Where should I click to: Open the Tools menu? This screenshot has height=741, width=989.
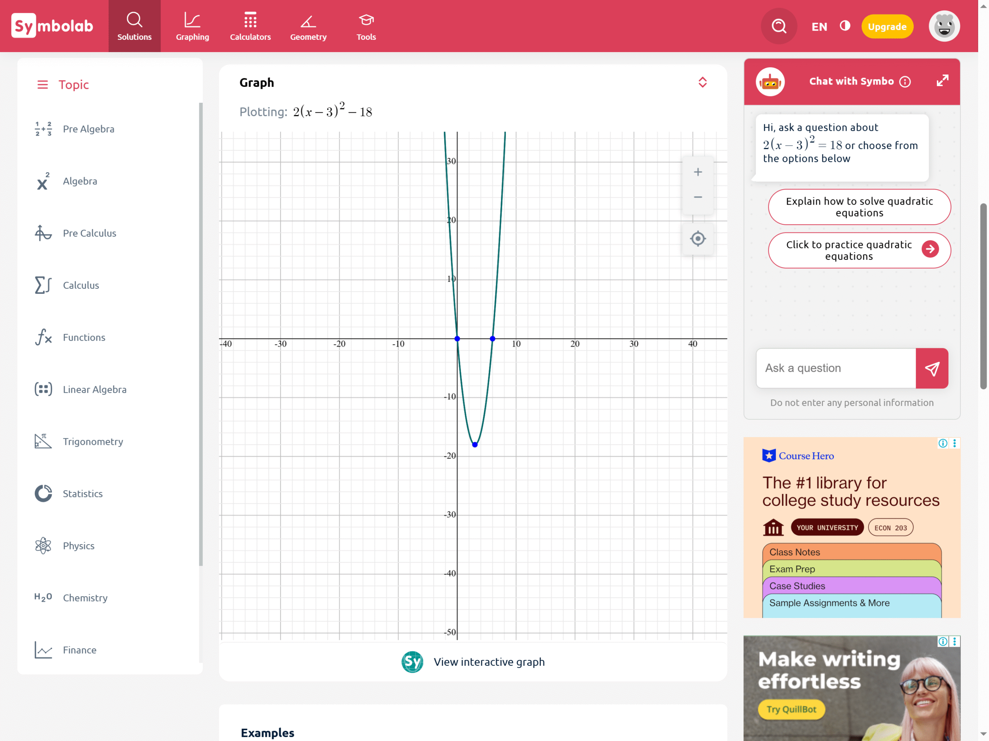click(366, 26)
